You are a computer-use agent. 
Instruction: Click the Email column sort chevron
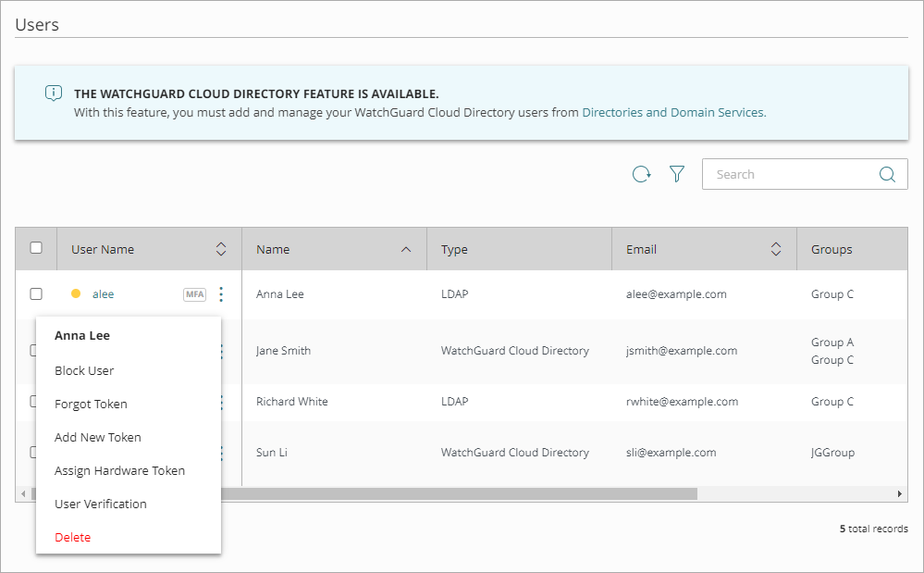click(776, 248)
